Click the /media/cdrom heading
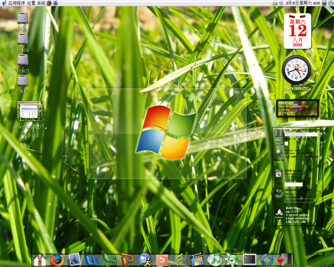This screenshot has height=267, width=334. [298, 190]
